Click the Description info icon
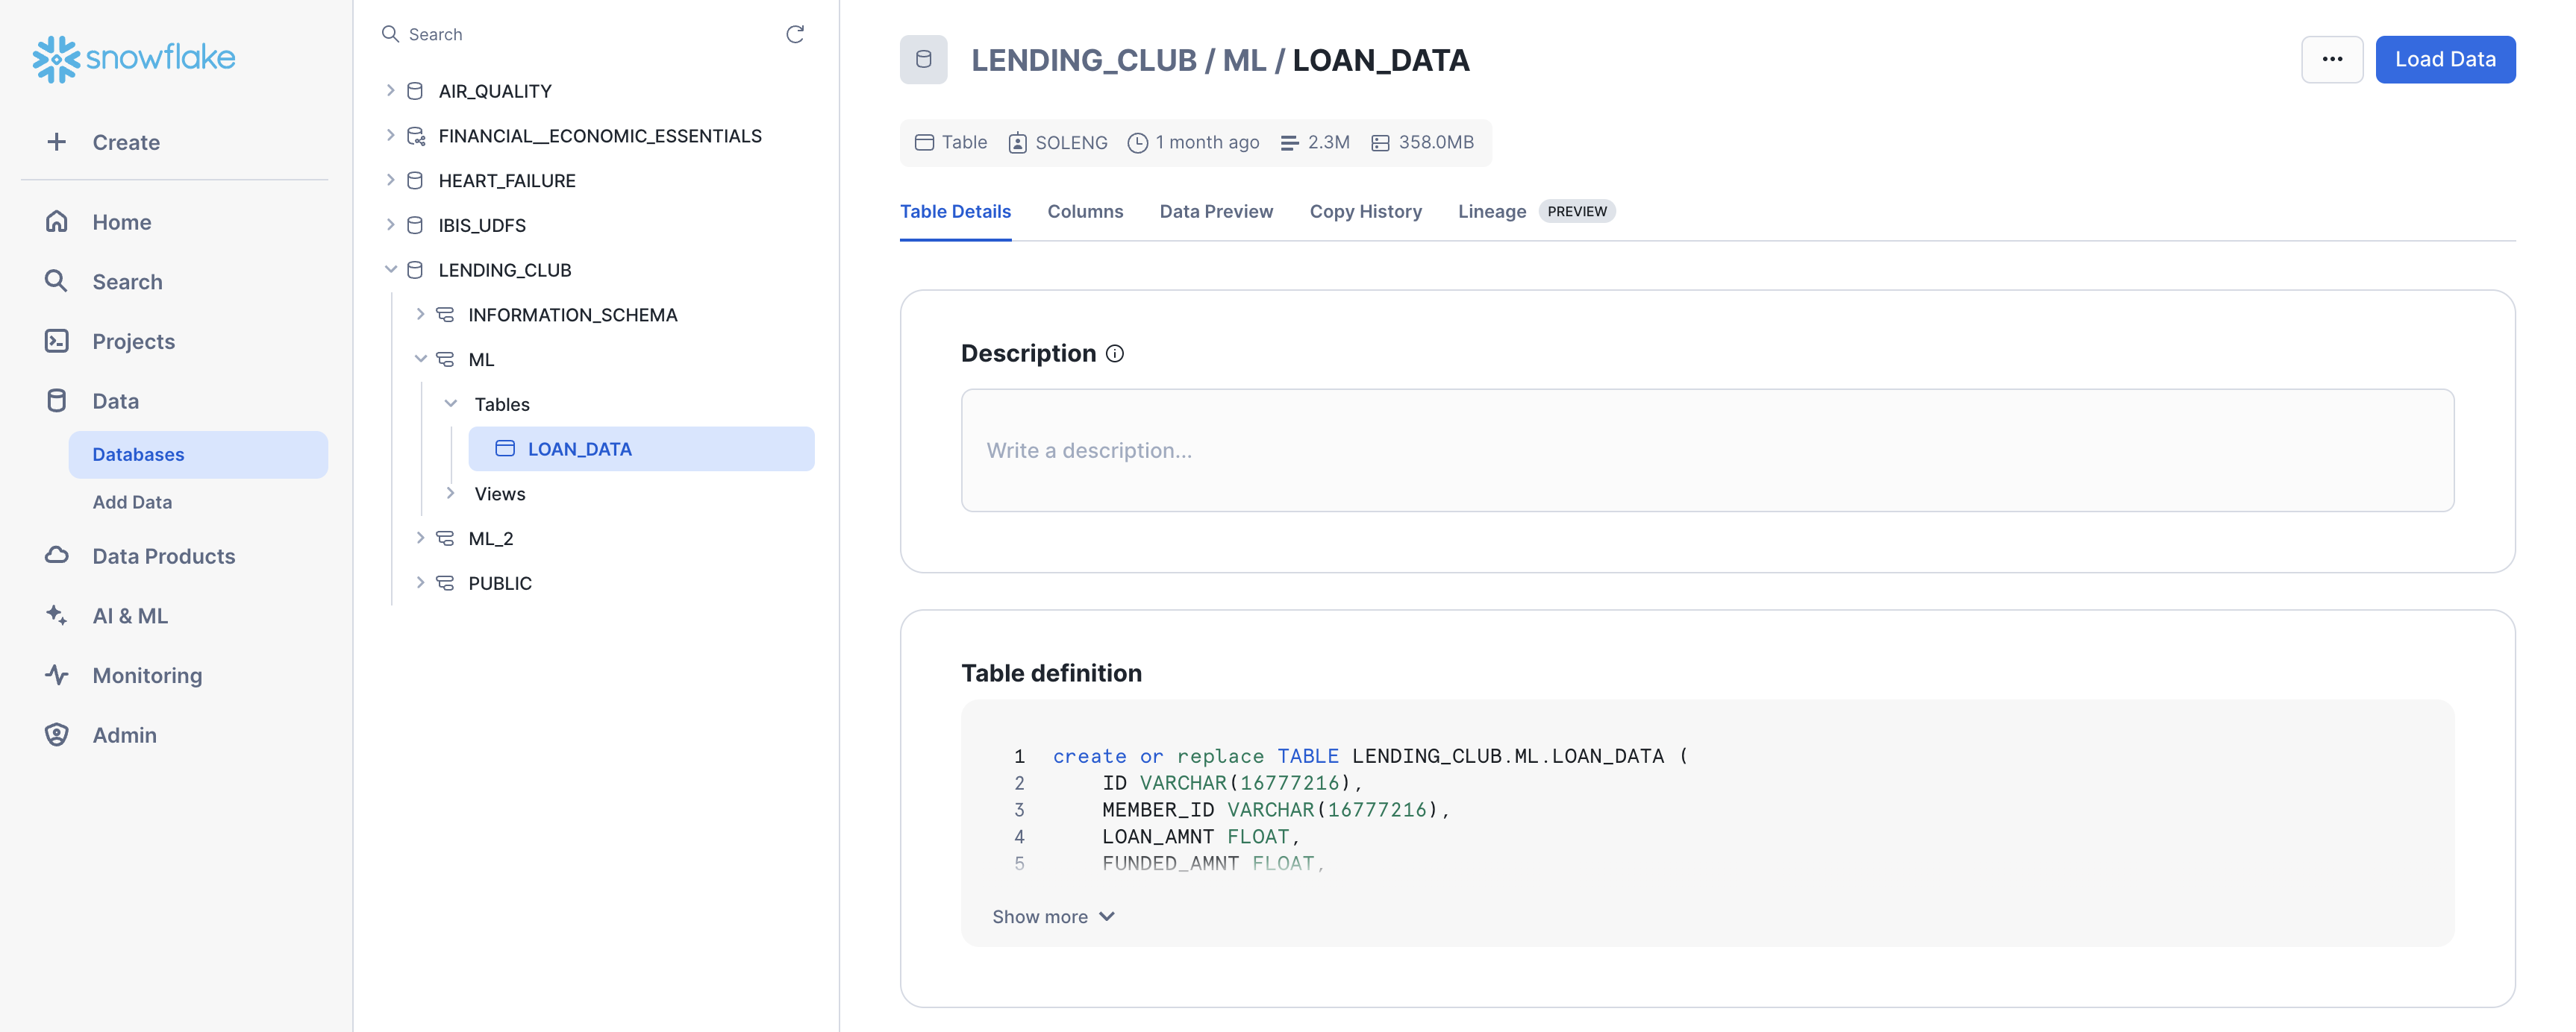This screenshot has height=1032, width=2576. pos(1114,353)
